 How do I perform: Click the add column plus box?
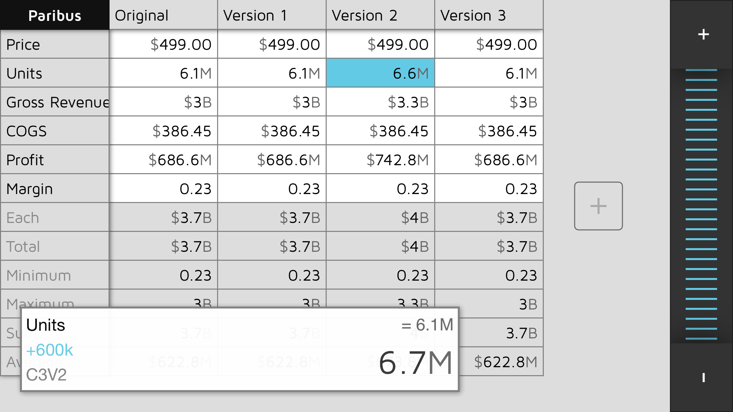pyautogui.click(x=598, y=206)
